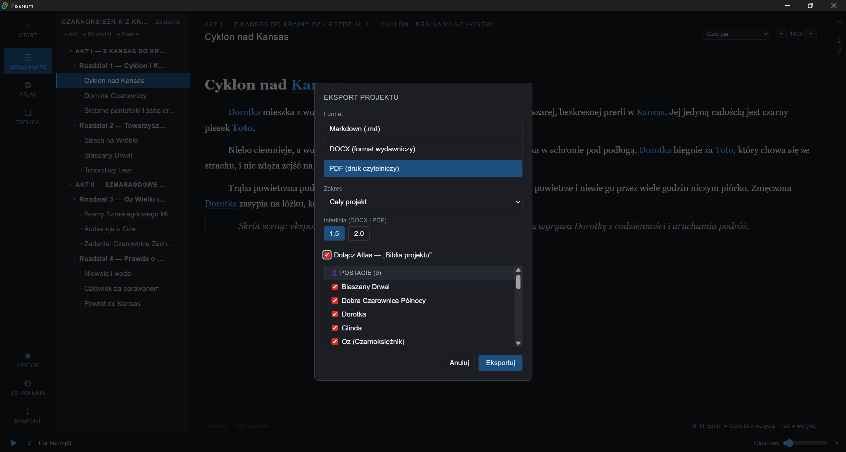Screen dimensions: 846x452
Task: Add a chapter with + Rozdział
Action: [x=97, y=34]
